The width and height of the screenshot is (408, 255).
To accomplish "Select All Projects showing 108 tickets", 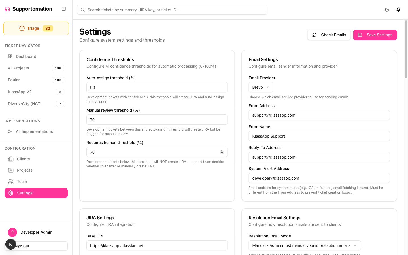I will pyautogui.click(x=18, y=68).
